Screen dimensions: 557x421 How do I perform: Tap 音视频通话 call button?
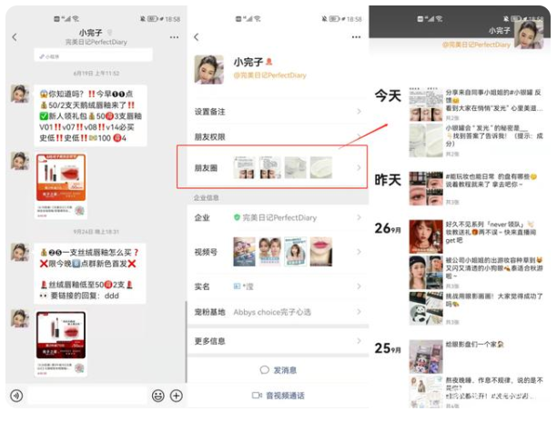(x=278, y=396)
